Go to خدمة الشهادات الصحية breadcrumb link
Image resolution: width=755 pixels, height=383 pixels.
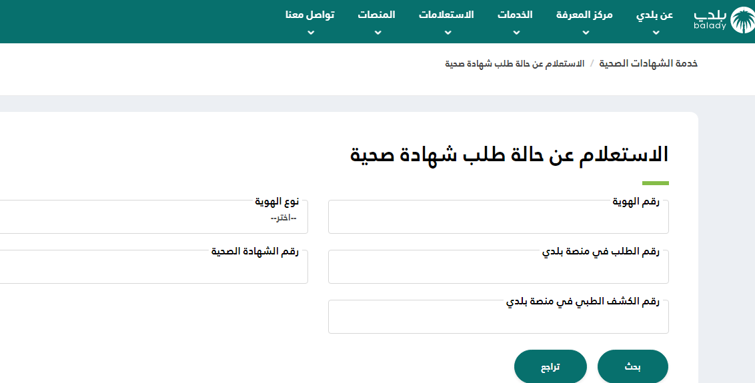[x=648, y=63]
